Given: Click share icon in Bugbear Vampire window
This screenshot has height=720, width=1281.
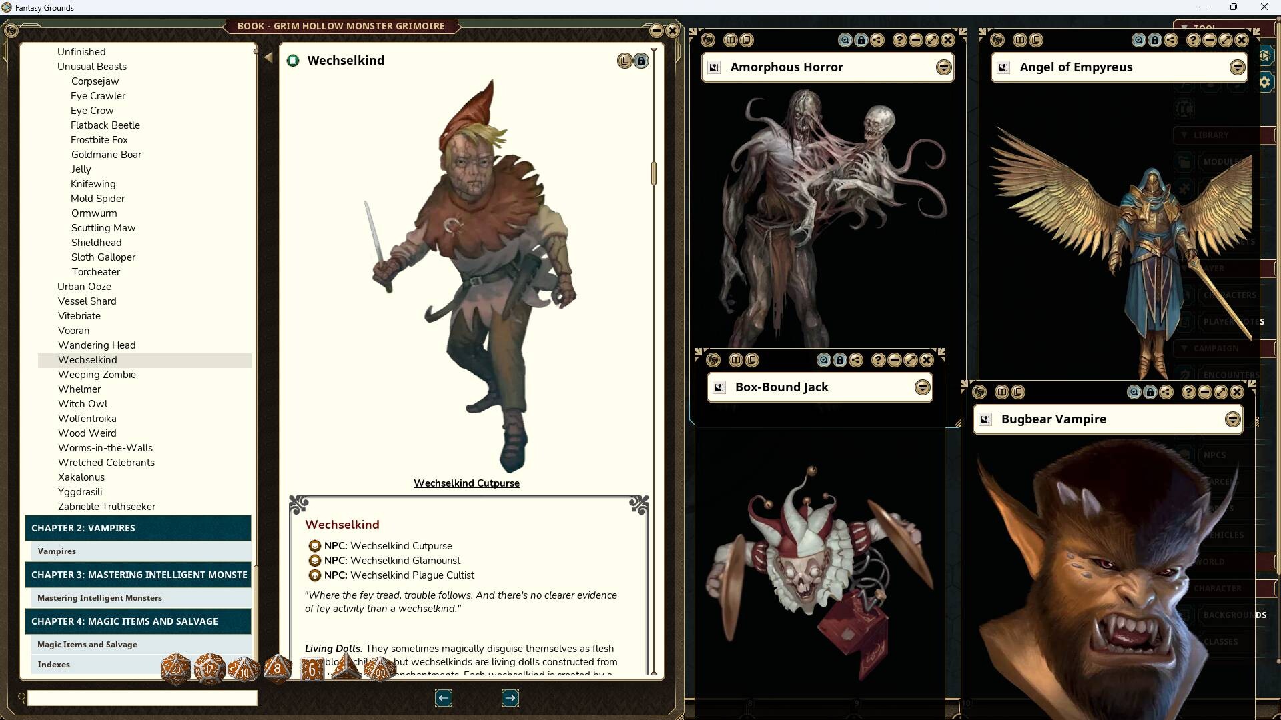Looking at the screenshot, I should [x=1166, y=392].
